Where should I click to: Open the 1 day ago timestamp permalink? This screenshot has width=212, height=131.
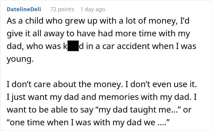93,9
